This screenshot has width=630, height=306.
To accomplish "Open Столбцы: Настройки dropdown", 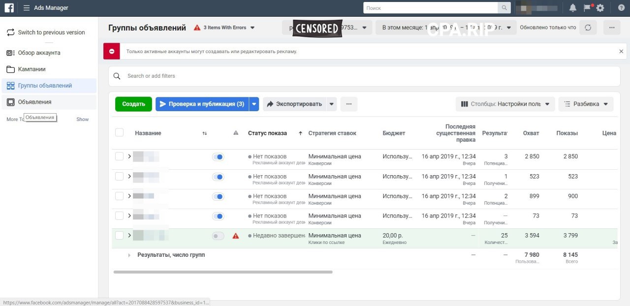I will click(x=505, y=104).
